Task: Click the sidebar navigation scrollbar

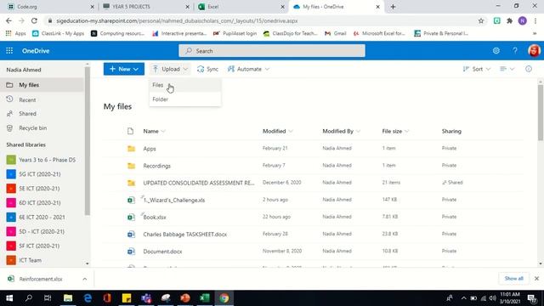Action: point(87,140)
